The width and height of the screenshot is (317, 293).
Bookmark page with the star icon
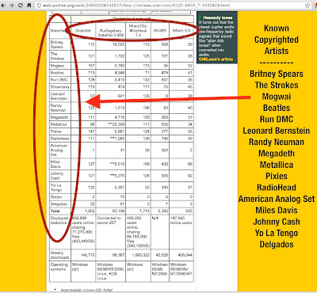point(307,5)
